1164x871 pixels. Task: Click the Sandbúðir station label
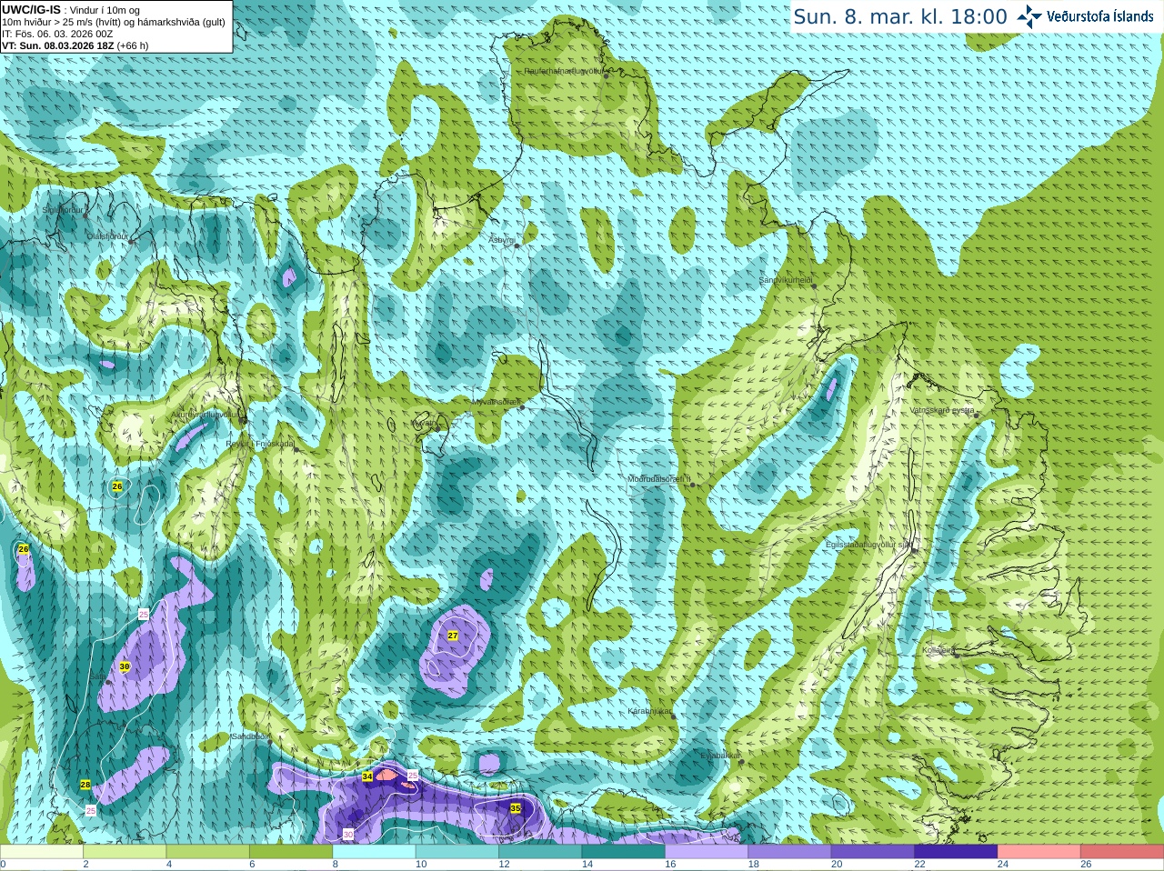249,736
